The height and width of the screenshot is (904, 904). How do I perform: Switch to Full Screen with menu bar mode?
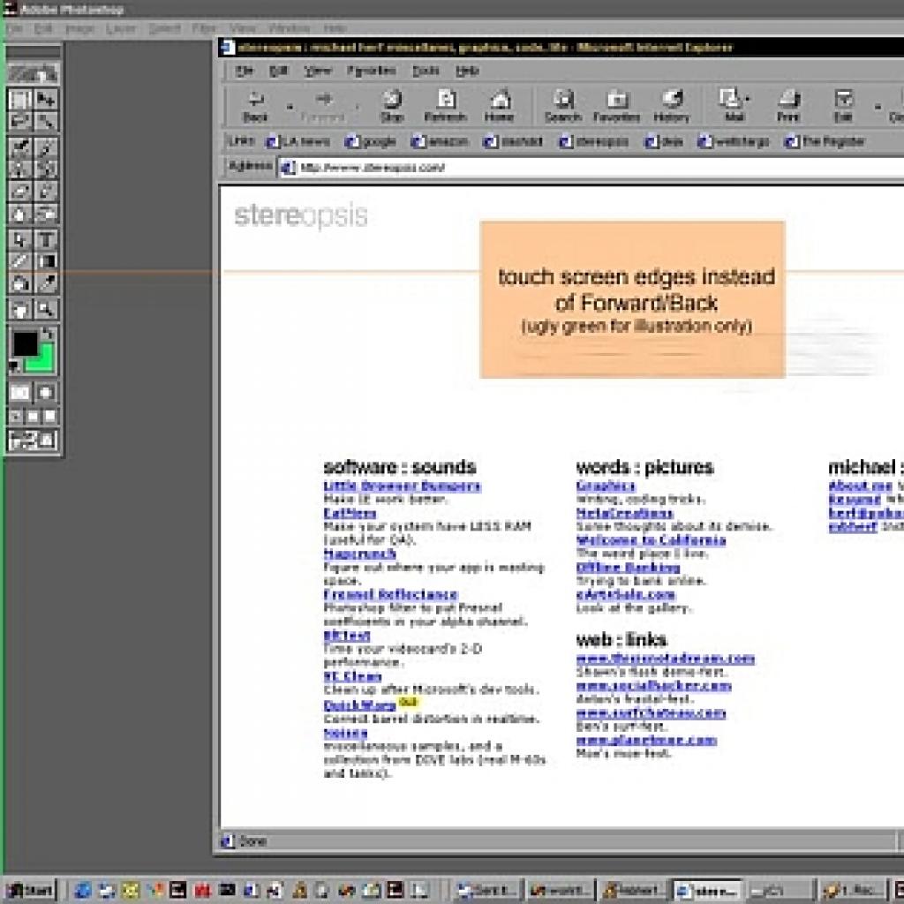pos(33,417)
